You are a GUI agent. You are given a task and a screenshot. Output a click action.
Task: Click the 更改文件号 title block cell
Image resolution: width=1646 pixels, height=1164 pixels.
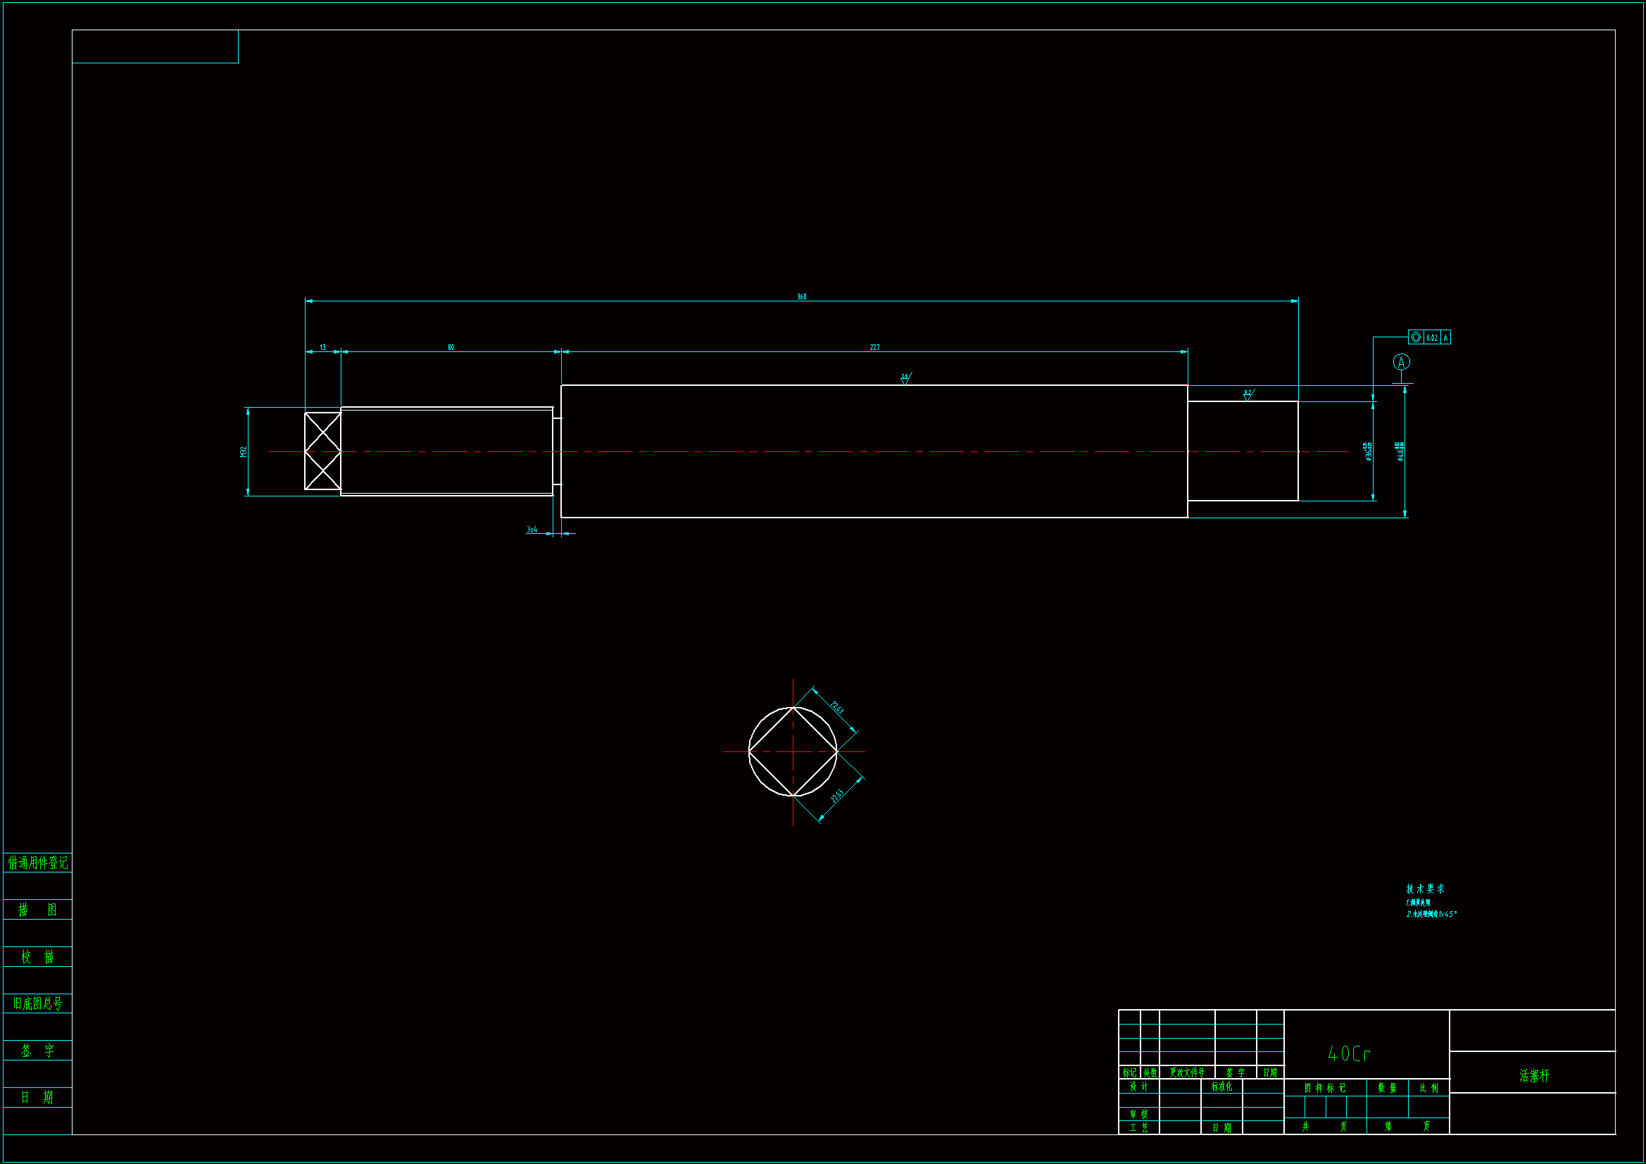pyautogui.click(x=1186, y=1073)
